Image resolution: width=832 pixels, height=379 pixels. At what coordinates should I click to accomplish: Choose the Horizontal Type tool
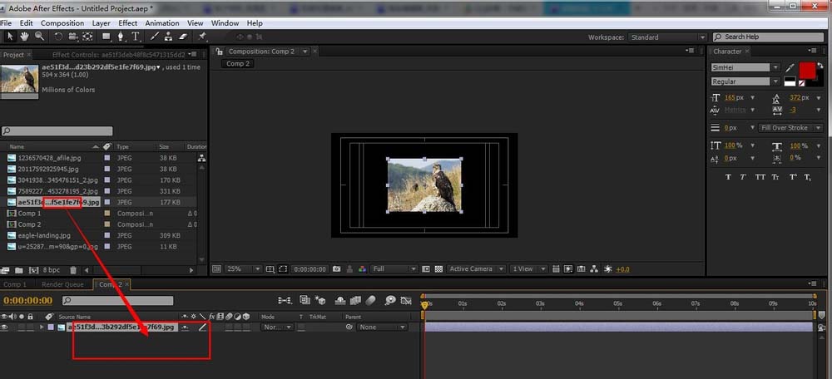tap(136, 37)
